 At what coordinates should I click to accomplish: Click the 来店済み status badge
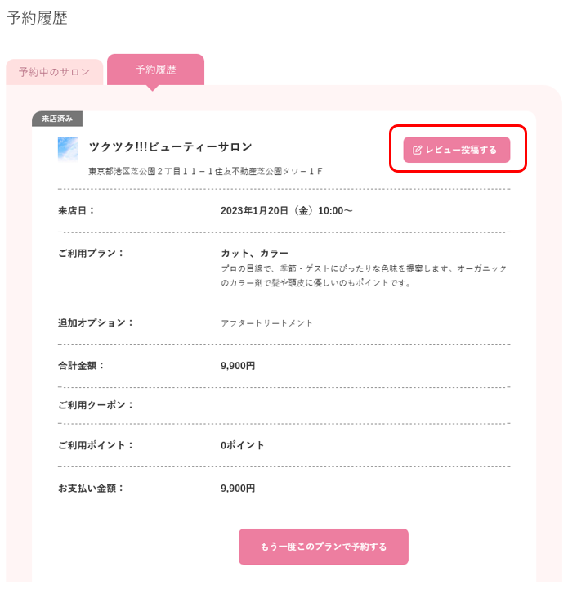tap(57, 119)
